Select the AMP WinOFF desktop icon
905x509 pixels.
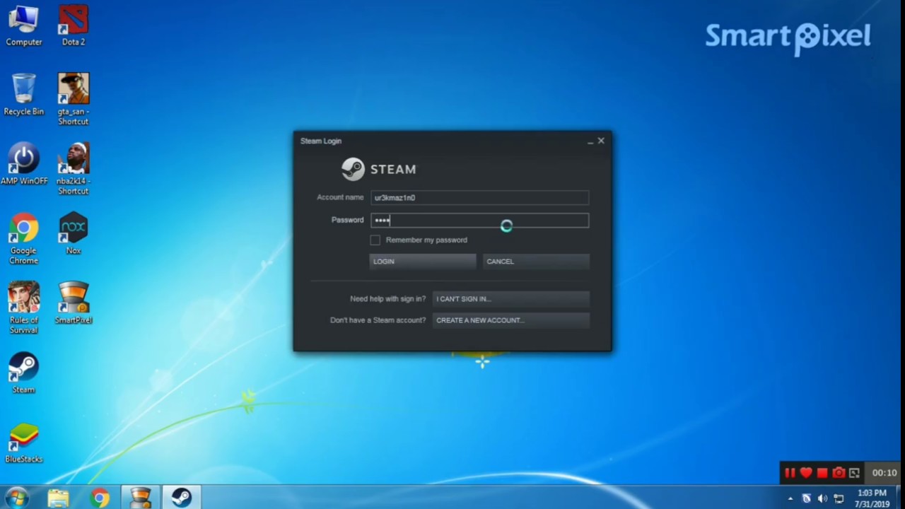[23, 164]
